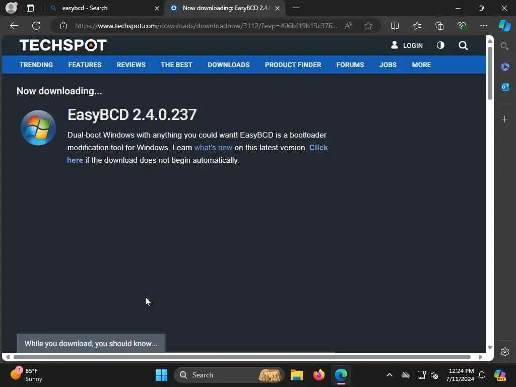This screenshot has width=516, height=387.
Task: Open the TRENDING menu
Action: (x=36, y=65)
